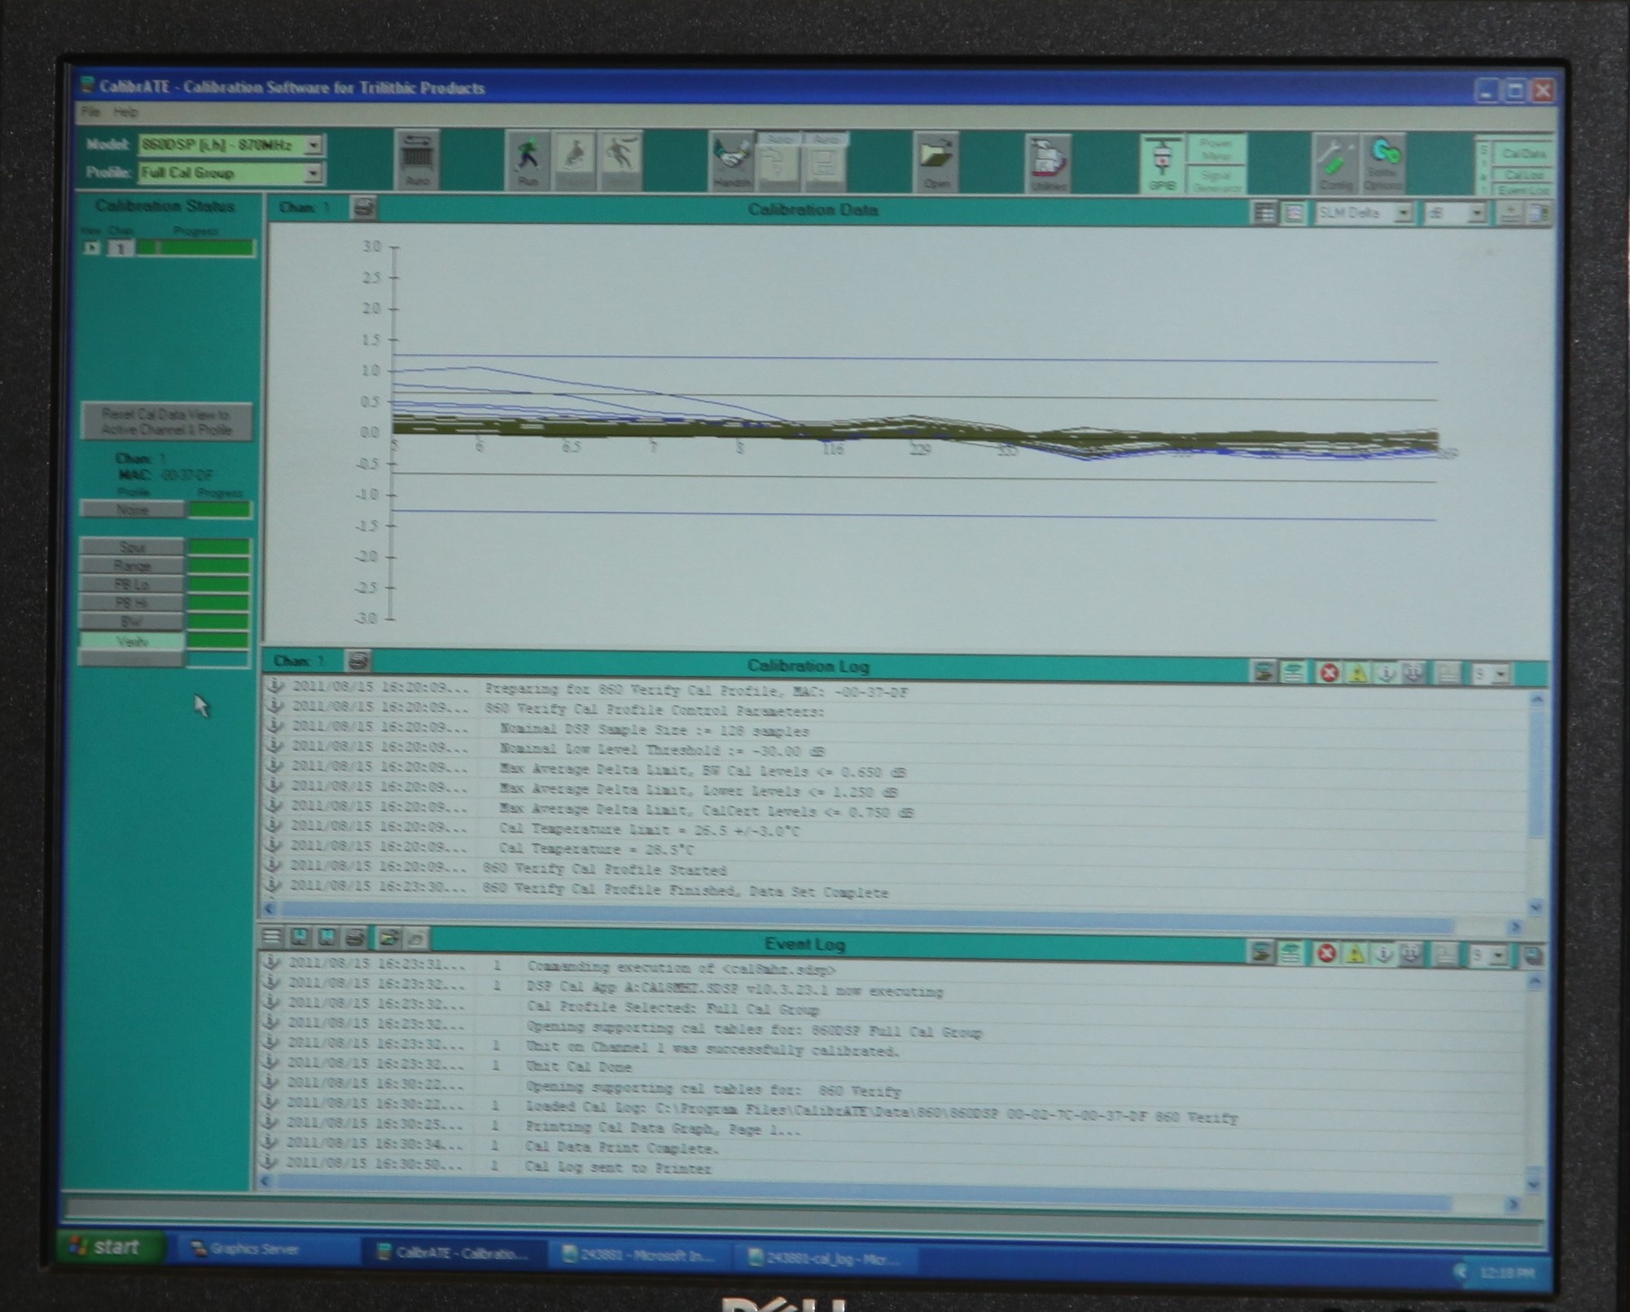Click the info filter icon in Calibration Log

click(x=1386, y=673)
